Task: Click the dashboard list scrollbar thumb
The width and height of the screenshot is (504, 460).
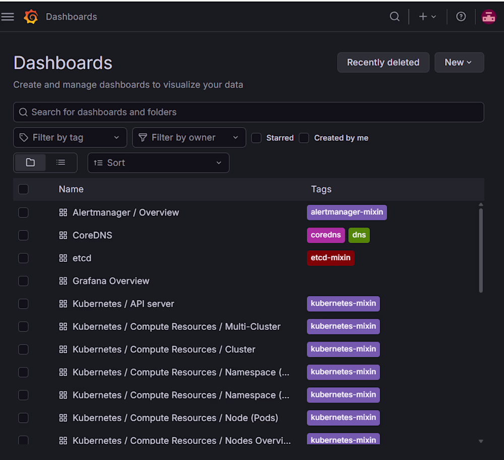Action: pyautogui.click(x=481, y=251)
